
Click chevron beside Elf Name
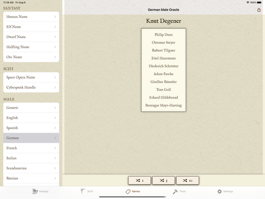click(x=55, y=27)
